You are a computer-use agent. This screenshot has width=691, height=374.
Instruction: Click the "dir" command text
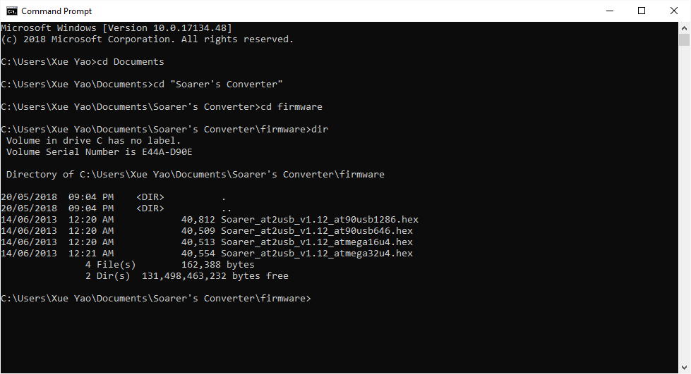click(320, 130)
